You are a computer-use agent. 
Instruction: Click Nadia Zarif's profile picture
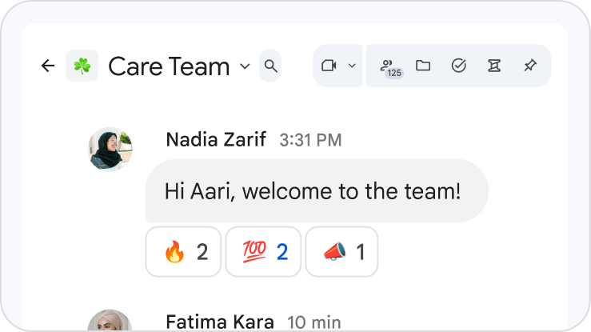(x=110, y=148)
